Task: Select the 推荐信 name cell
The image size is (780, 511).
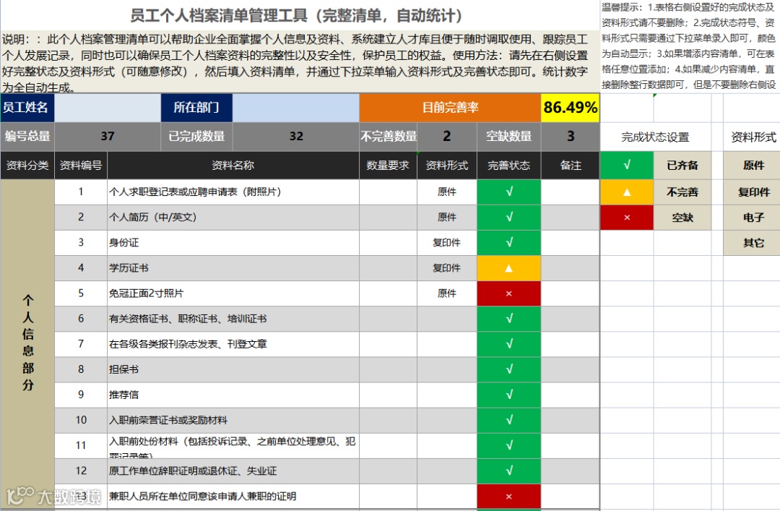Action: click(233, 395)
